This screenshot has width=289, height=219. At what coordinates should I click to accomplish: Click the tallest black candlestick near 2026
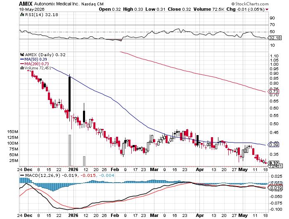(70, 94)
